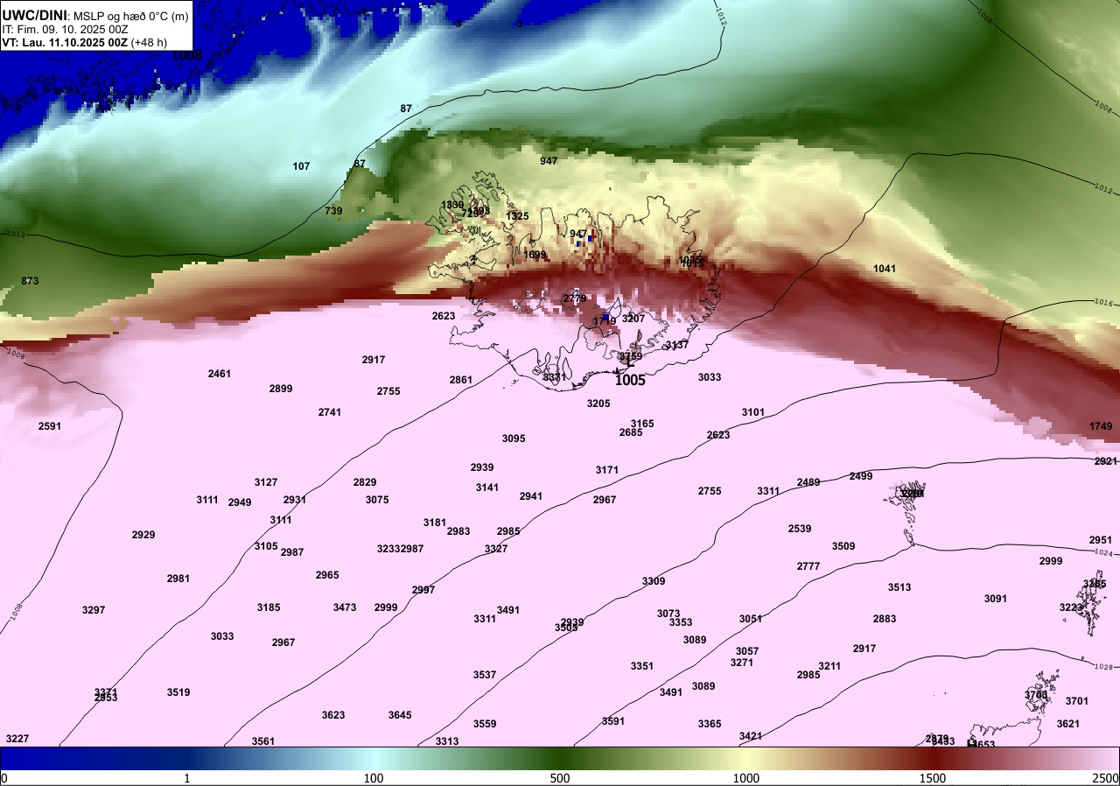Click the map value 2461
This screenshot has width=1120, height=786.
pyautogui.click(x=220, y=374)
